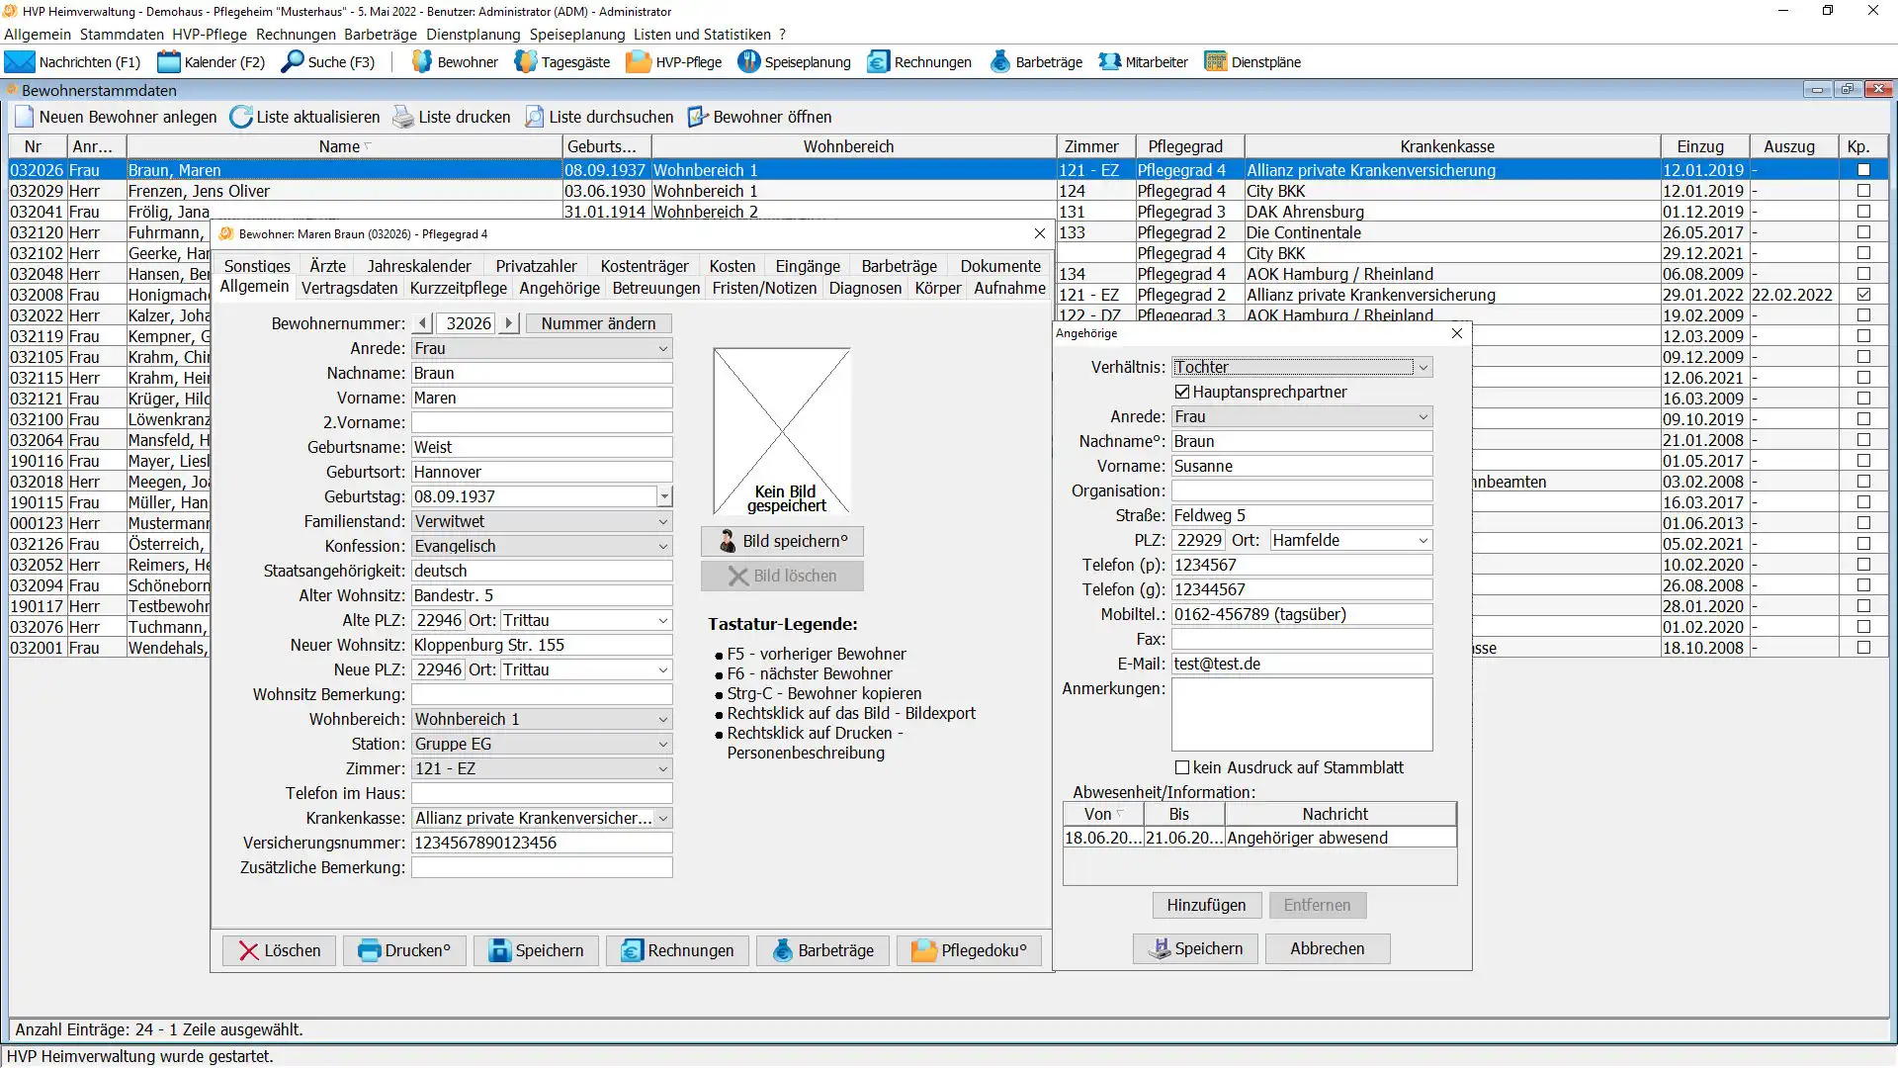This screenshot has height=1068, width=1898.
Task: Enable kein Ausdruck auf Stammblatt checkbox
Action: click(1182, 768)
